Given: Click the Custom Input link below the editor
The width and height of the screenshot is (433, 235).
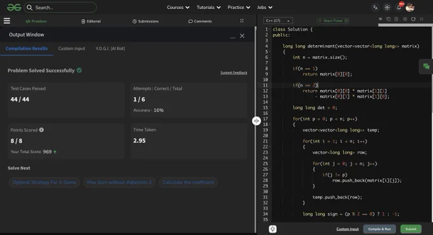Looking at the screenshot, I should (x=348, y=229).
